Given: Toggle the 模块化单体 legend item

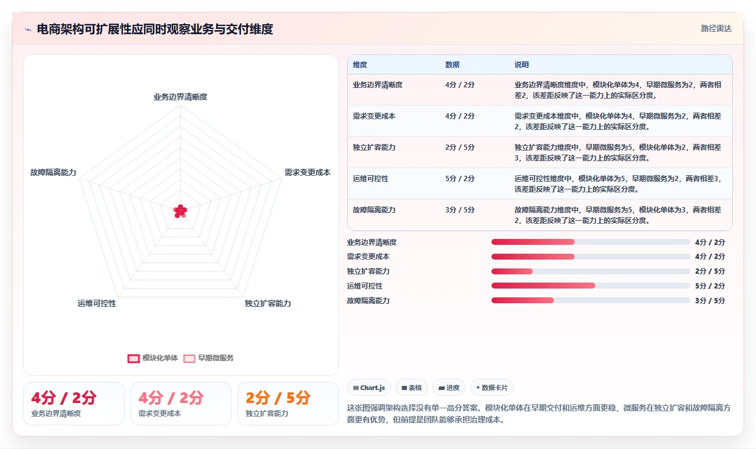Looking at the screenshot, I should (x=153, y=358).
